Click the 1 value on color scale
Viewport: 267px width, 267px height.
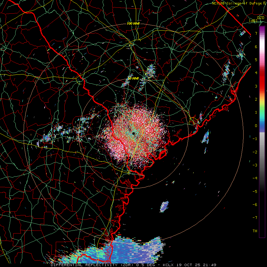pos(256,112)
